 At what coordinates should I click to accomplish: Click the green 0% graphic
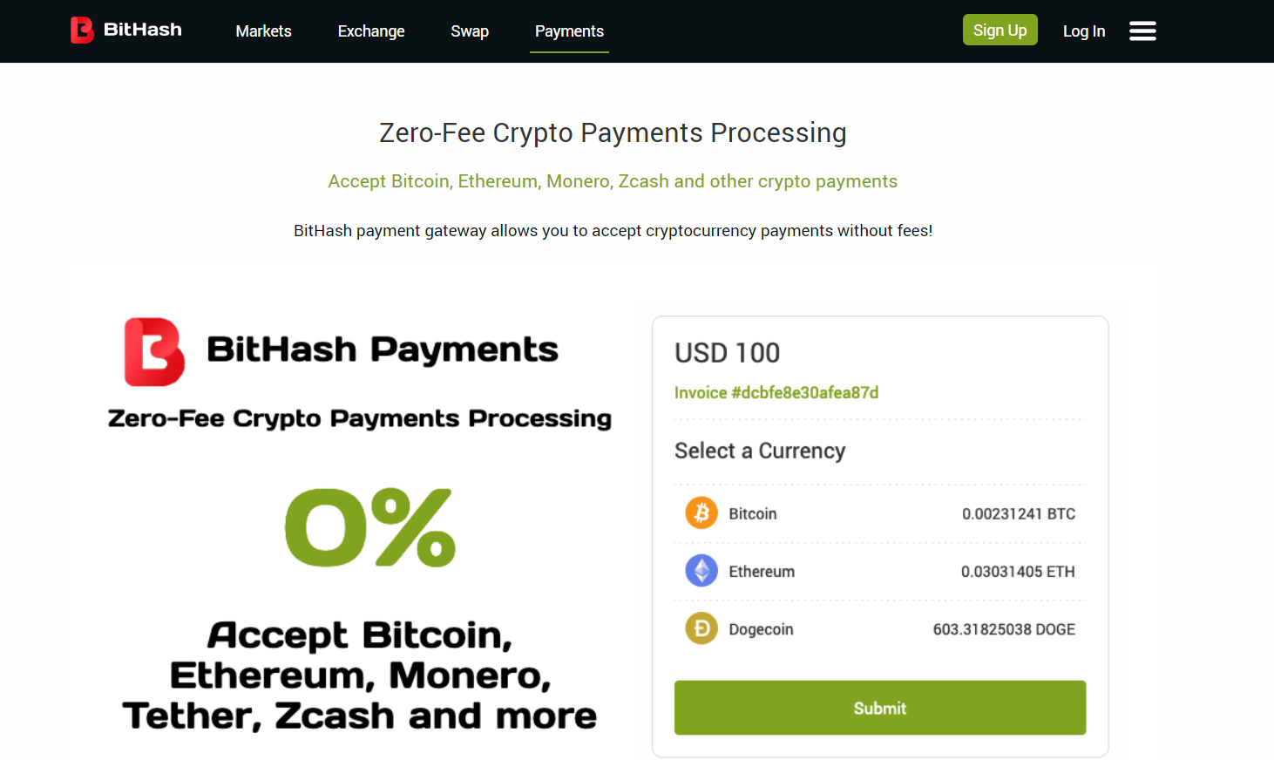(x=370, y=527)
